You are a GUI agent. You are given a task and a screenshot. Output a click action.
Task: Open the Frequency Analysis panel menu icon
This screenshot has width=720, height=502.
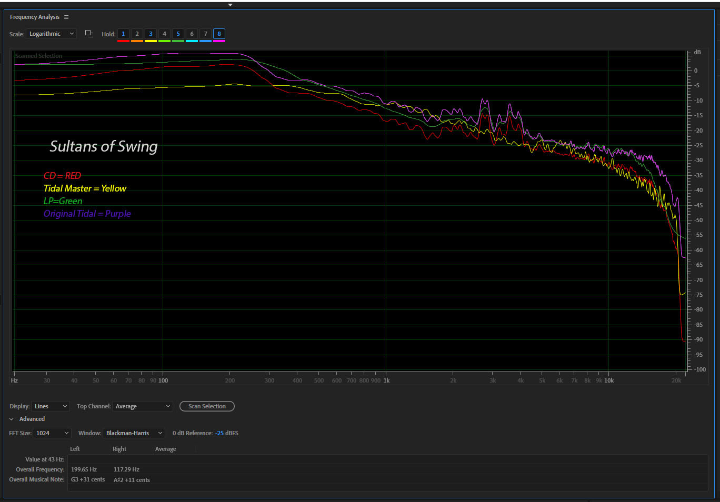[x=66, y=17]
